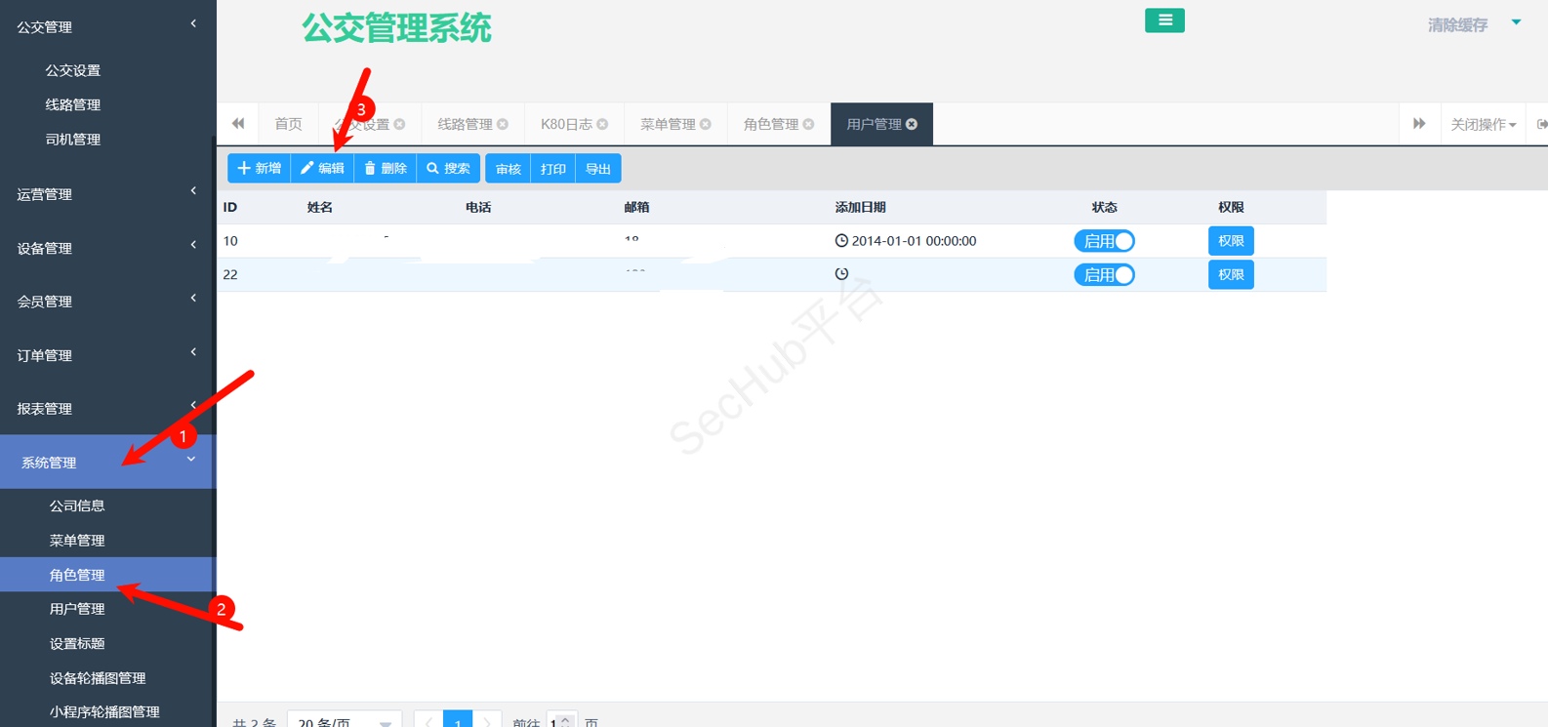Open the 关闭操作 dropdown
This screenshot has height=727, width=1548.
1483,124
